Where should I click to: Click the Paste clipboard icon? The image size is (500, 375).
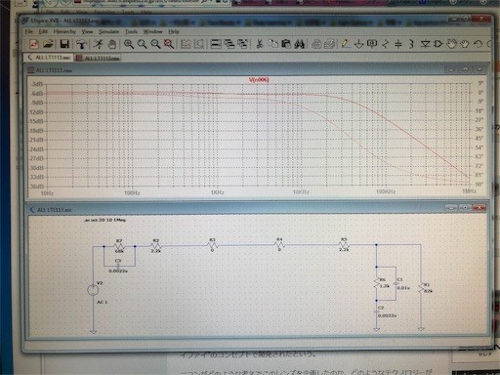pyautogui.click(x=286, y=44)
